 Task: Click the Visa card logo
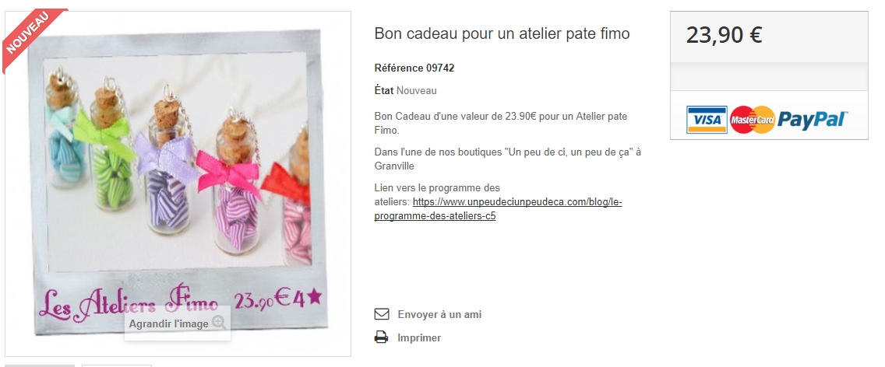tap(707, 120)
